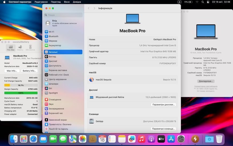This screenshot has height=146, width=233.
Task: Open Нормативна сертифікація link
Action: [206, 86]
